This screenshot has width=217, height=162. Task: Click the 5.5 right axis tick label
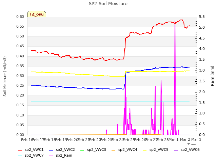202,17
